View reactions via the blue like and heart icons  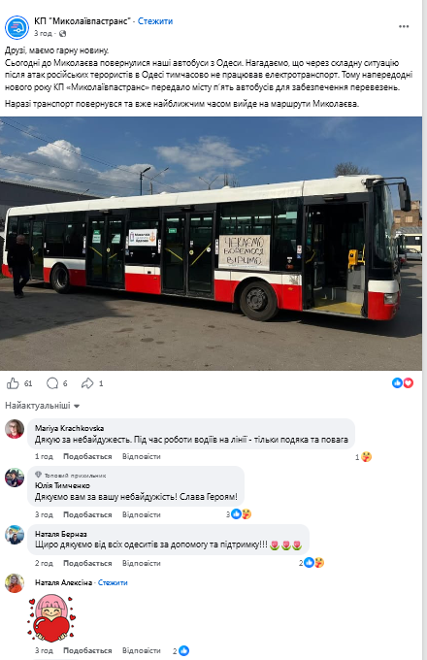tap(403, 382)
